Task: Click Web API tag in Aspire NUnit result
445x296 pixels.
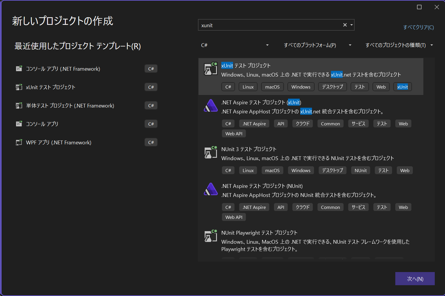Action: pos(234,217)
